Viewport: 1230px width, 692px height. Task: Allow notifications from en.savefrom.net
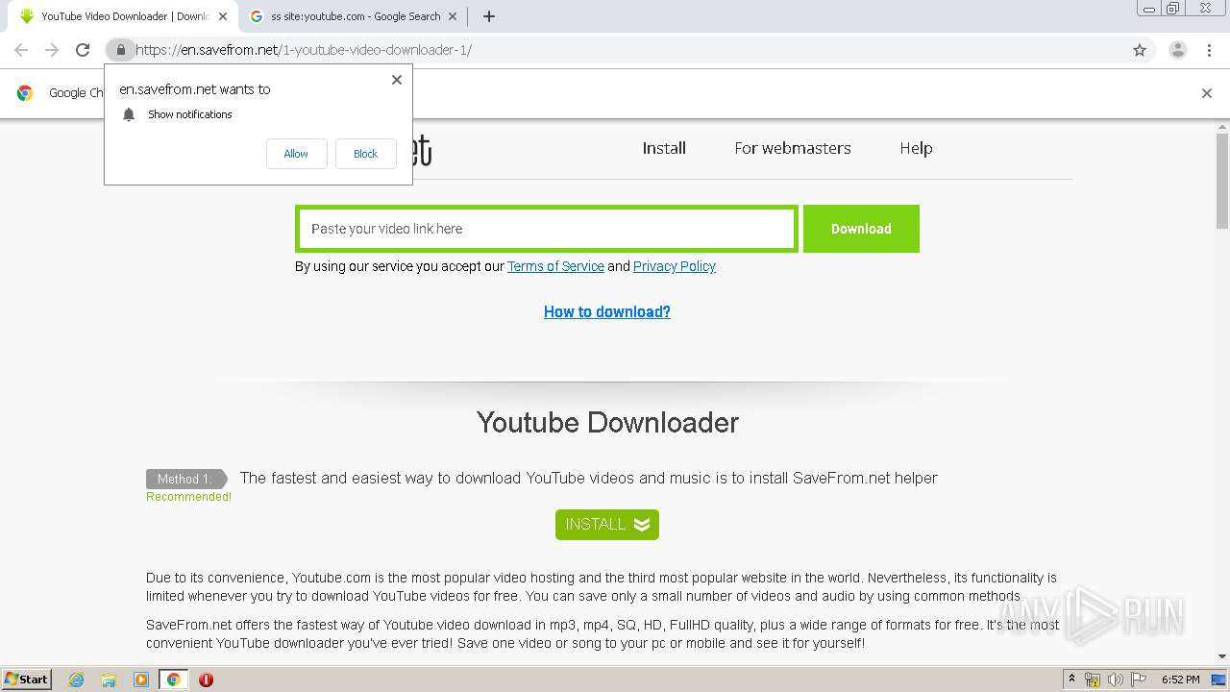pos(296,154)
